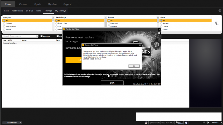Image resolution: width=223 pixels, height=125 pixels.
Task: Open the Poker main tab
Action: point(8,4)
